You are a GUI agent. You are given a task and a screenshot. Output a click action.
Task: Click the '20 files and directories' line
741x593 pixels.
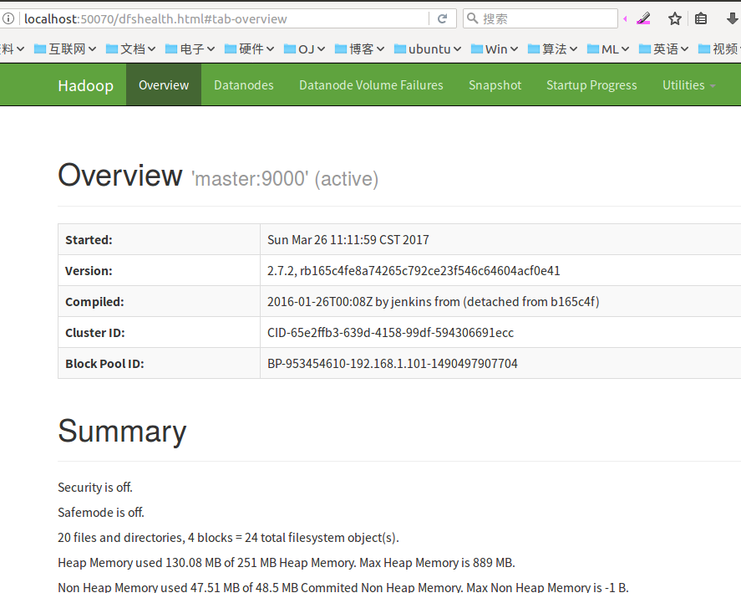[x=228, y=538]
